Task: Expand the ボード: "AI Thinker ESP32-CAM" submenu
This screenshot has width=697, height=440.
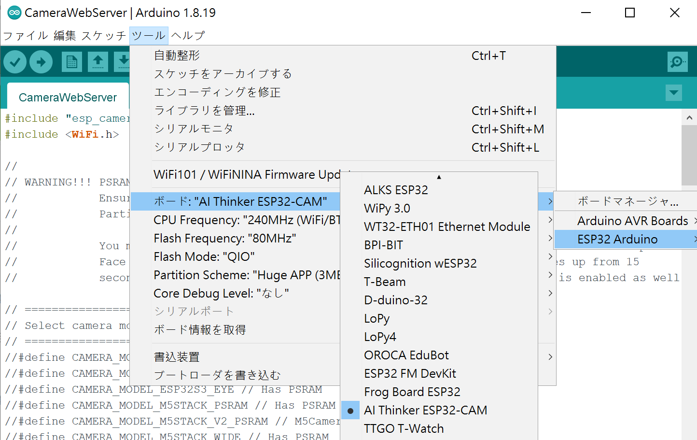Action: (343, 201)
